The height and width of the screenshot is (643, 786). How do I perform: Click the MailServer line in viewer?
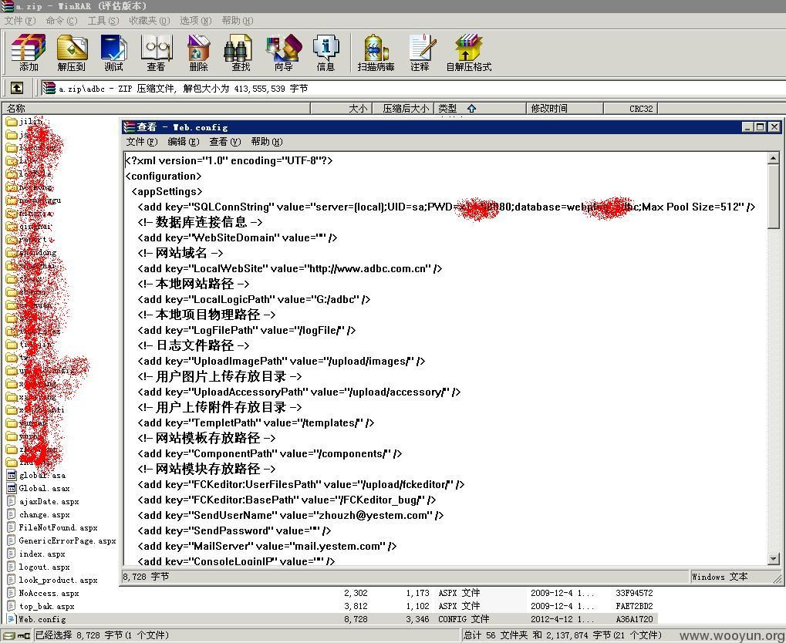click(x=267, y=547)
